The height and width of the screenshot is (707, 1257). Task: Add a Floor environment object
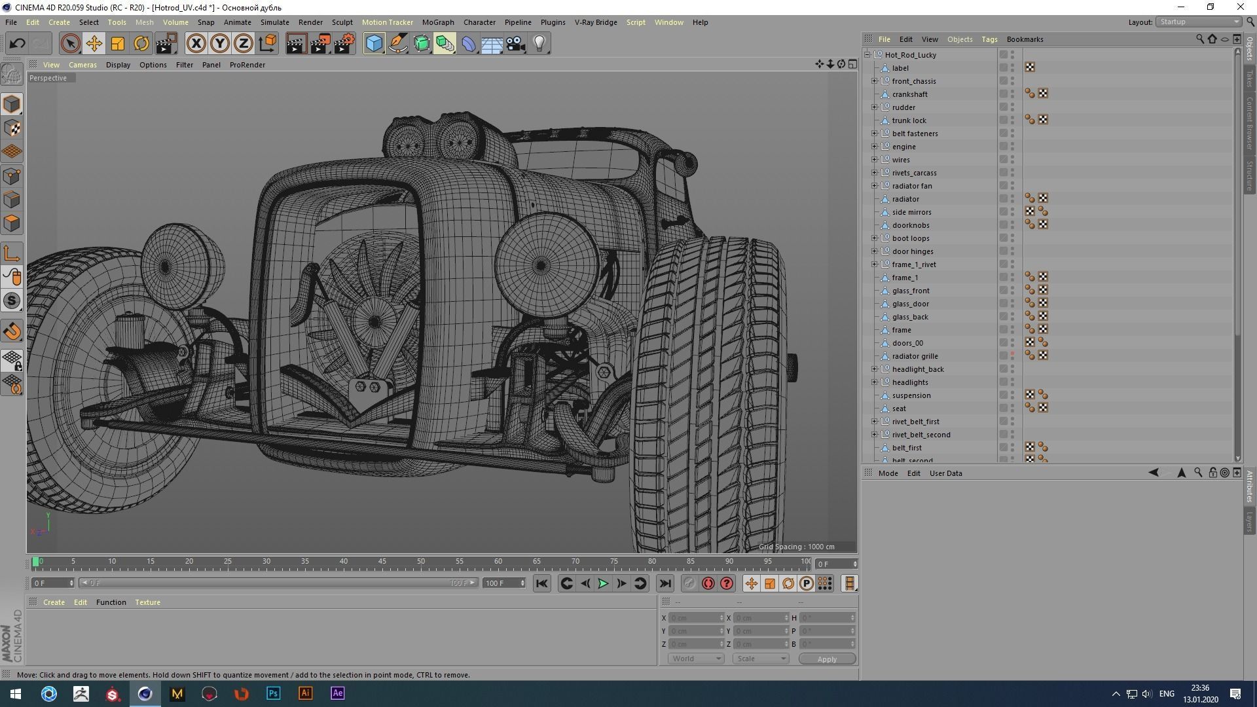(x=492, y=44)
